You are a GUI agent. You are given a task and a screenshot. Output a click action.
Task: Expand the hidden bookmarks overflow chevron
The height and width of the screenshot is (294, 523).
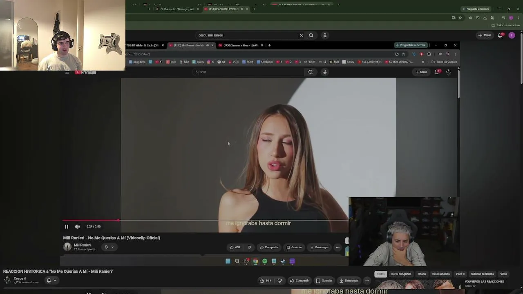pos(423,62)
